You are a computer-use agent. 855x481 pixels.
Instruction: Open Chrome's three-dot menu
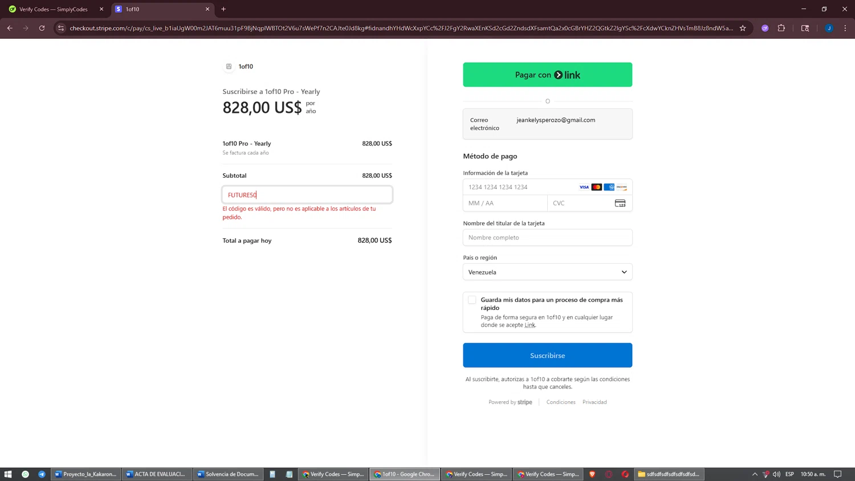pyautogui.click(x=845, y=28)
